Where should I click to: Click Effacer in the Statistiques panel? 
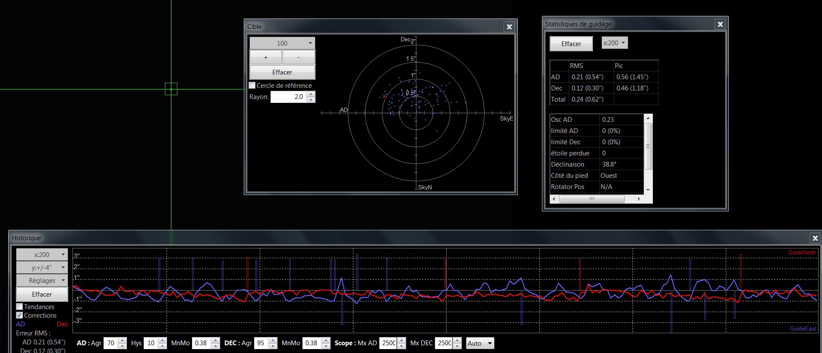(571, 44)
